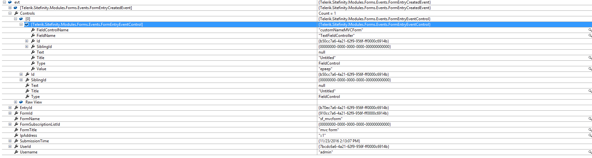
Task: Expand the Id node directly below Value
Action: pyautogui.click(x=21, y=74)
